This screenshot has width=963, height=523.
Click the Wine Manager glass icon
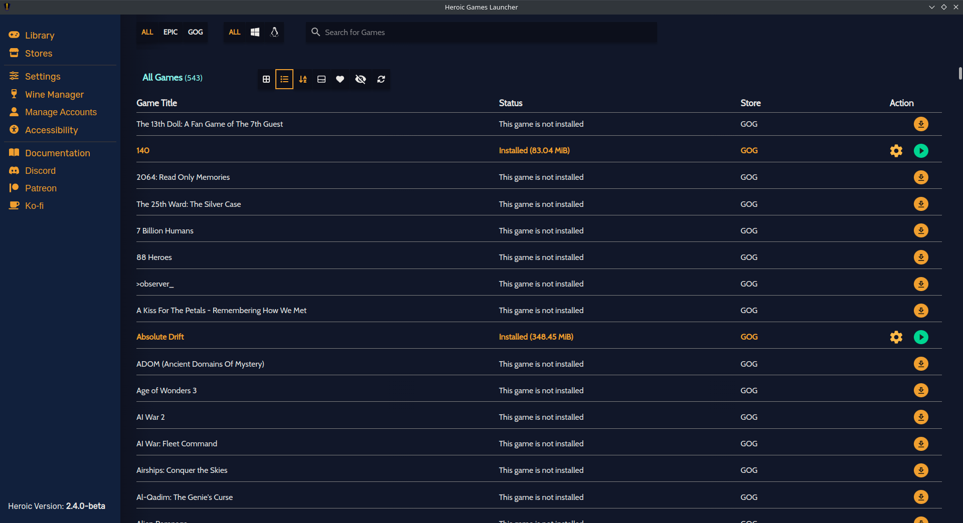(14, 94)
